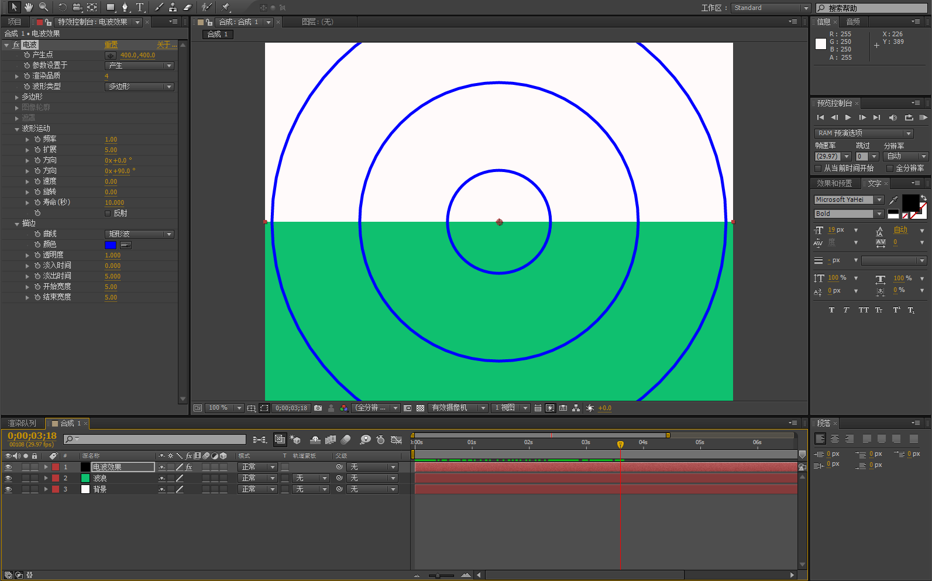Select the Horizontal Type tool
Image resolution: width=932 pixels, height=581 pixels.
pos(140,7)
